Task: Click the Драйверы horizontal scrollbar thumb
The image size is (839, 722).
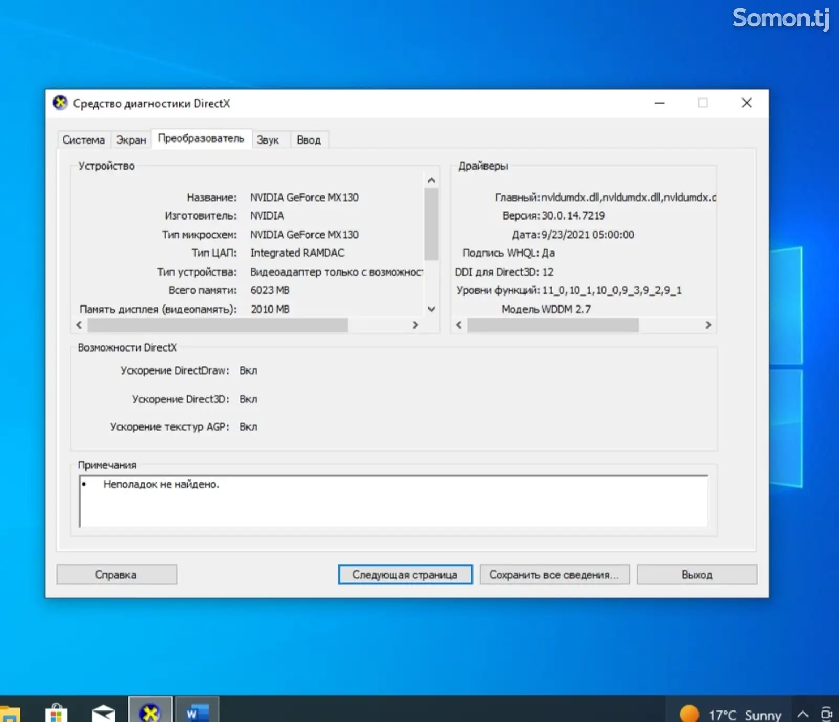Action: (553, 325)
